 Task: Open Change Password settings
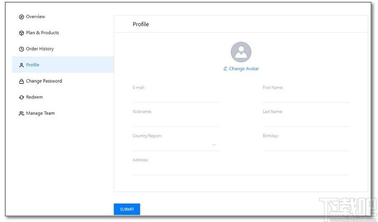pos(63,81)
